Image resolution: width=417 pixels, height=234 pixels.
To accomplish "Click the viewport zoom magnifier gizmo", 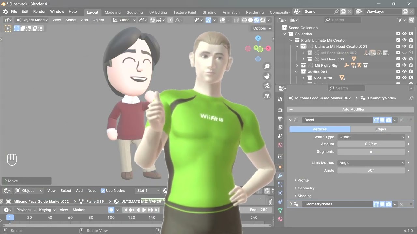I will pos(267,66).
